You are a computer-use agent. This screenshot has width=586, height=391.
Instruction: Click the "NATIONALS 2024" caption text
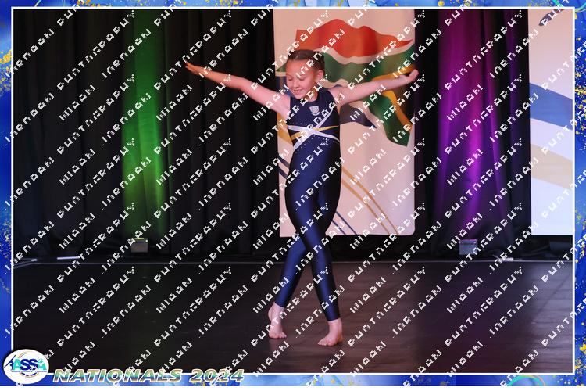coord(148,375)
